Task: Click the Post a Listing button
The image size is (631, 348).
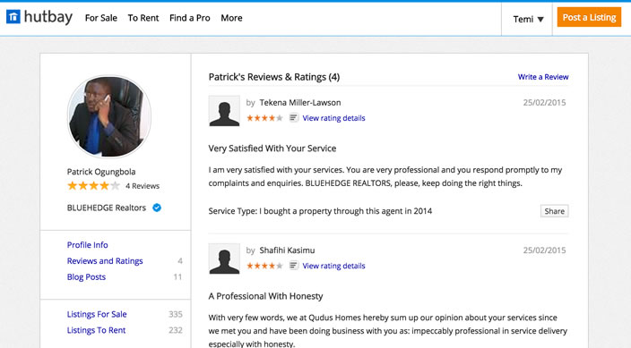Action: (x=589, y=17)
